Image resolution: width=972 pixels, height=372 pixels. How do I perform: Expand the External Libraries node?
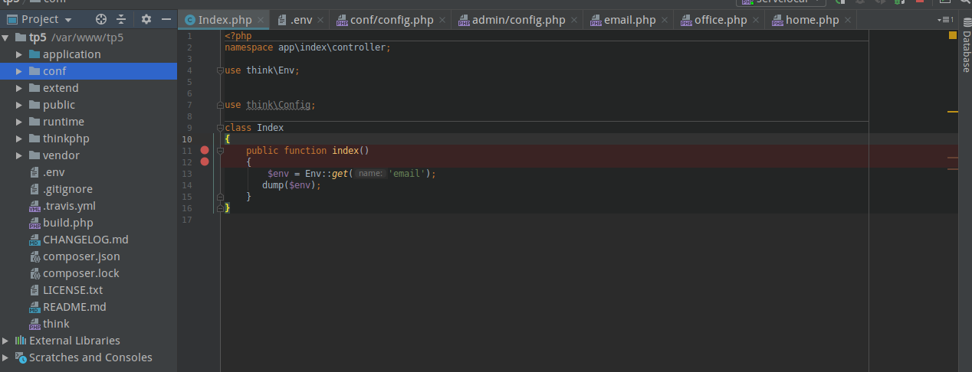(x=6, y=341)
